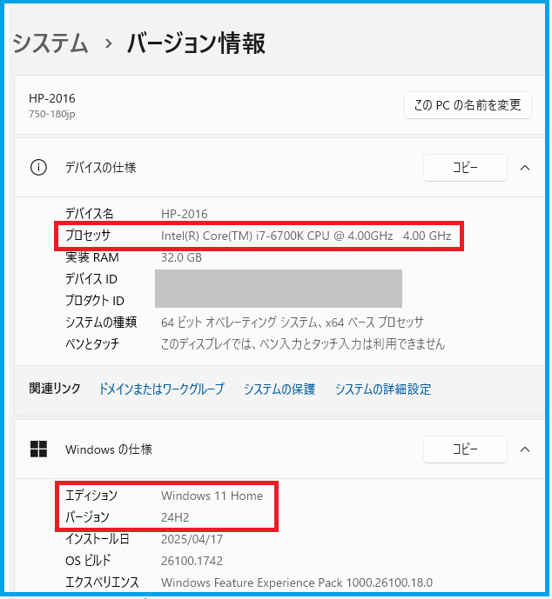Click the 実装 RAM label
552x599 pixels.
92,257
